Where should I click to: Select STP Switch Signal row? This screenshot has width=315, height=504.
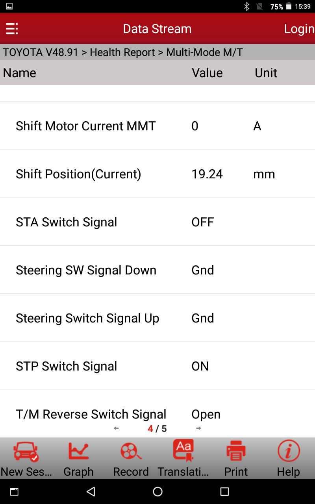click(157, 366)
